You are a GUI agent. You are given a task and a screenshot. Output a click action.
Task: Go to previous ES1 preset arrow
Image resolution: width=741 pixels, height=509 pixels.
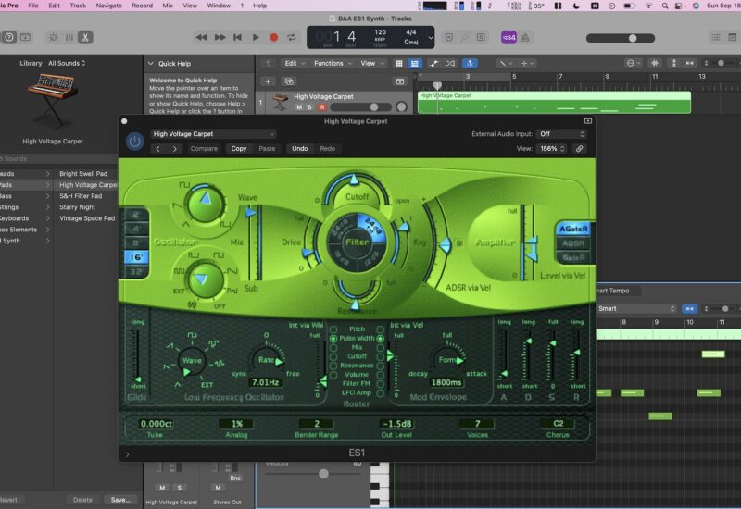pos(158,149)
